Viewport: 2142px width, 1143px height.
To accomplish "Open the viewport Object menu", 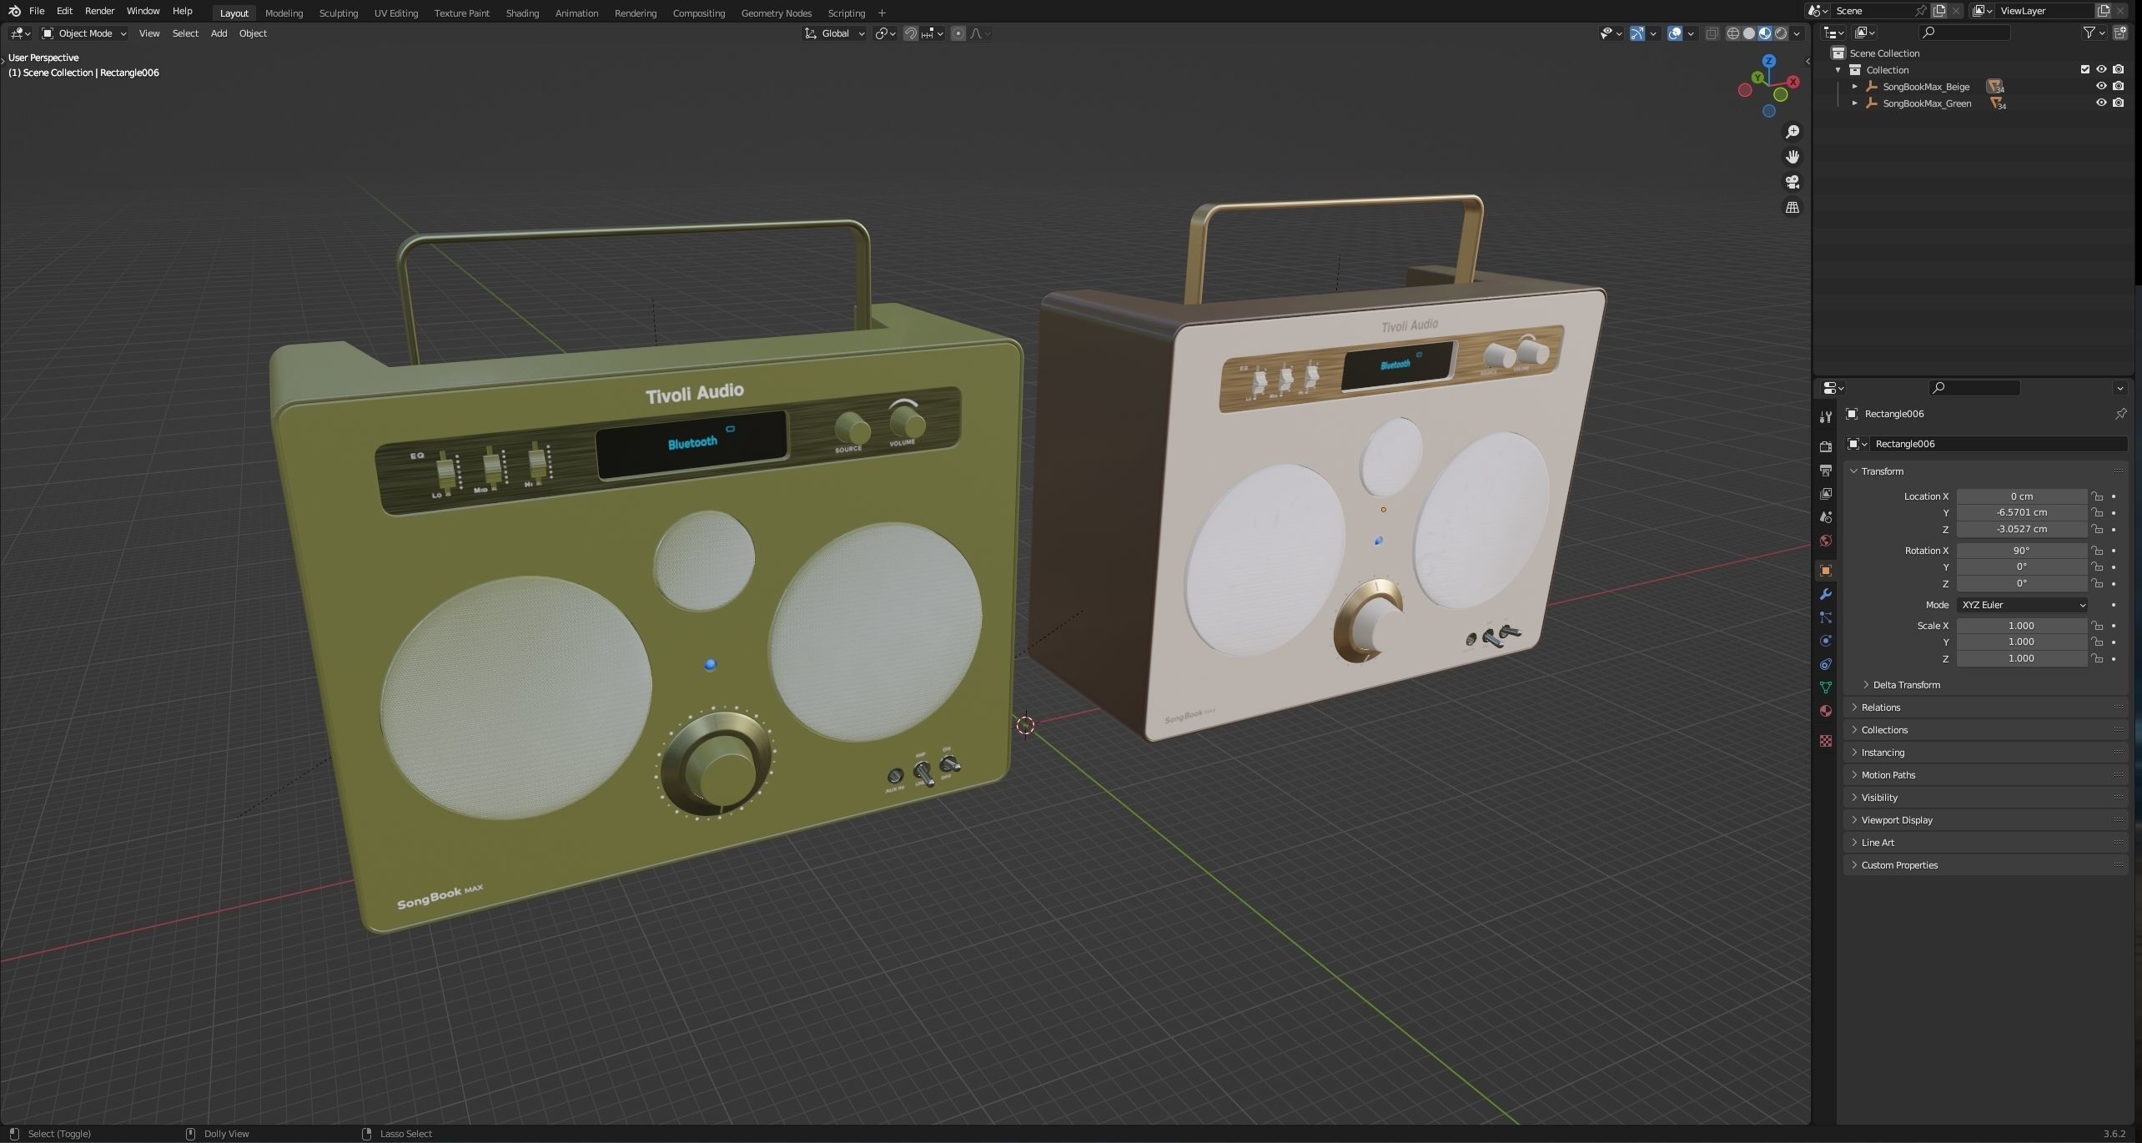I will [253, 33].
